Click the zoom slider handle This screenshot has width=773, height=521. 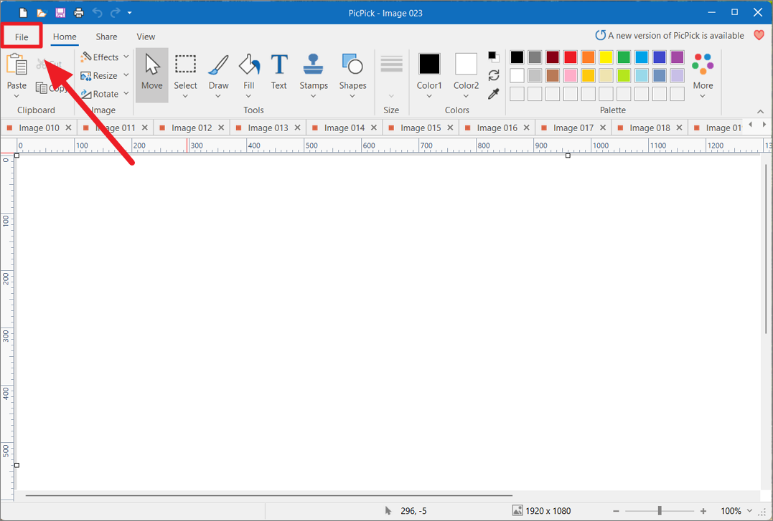click(660, 511)
